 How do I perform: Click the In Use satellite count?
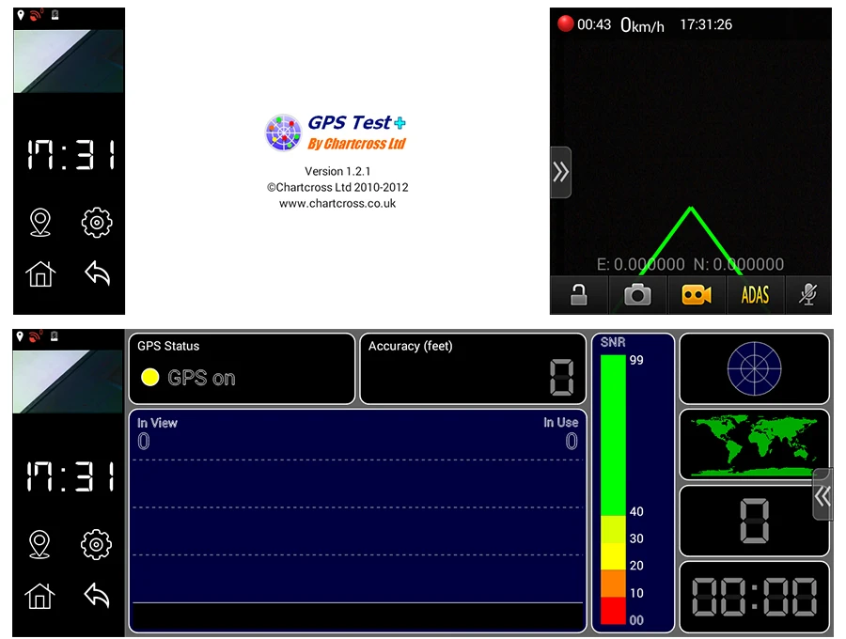572,441
